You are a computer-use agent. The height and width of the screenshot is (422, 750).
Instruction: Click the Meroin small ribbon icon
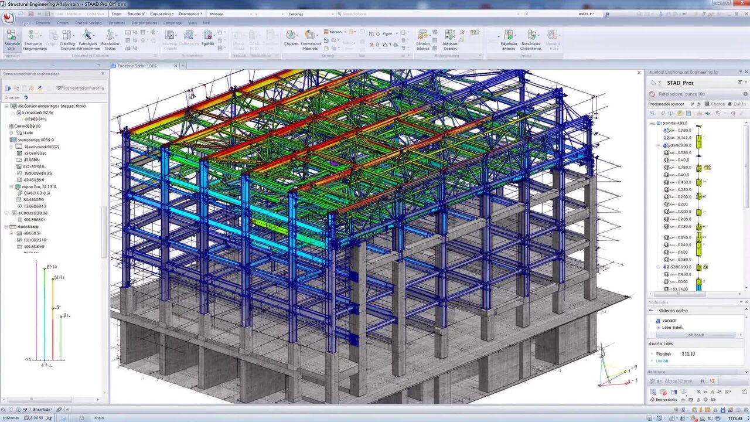(x=335, y=32)
